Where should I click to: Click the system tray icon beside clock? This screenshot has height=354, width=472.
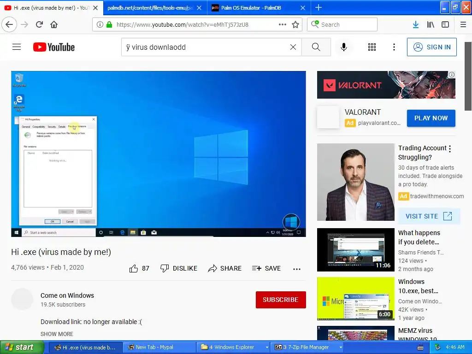(x=437, y=347)
